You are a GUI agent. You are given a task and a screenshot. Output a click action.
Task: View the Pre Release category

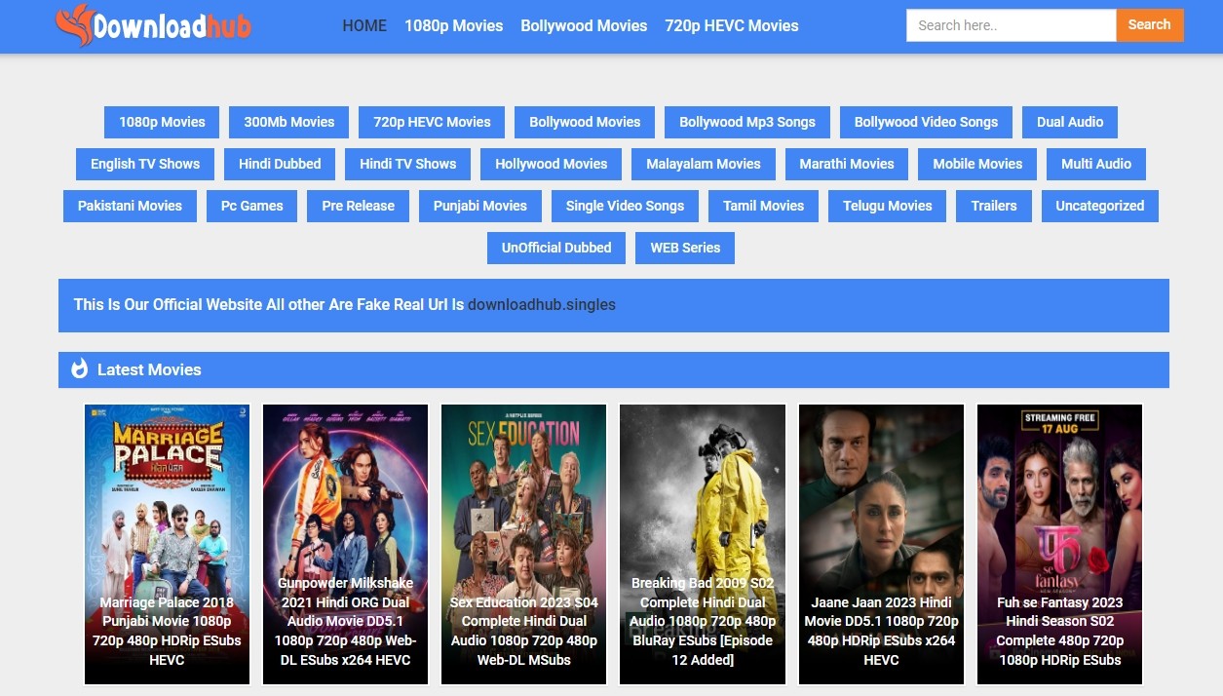(359, 206)
